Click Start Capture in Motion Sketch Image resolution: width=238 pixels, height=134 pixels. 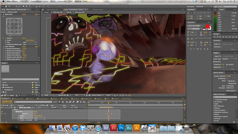[x=231, y=91]
